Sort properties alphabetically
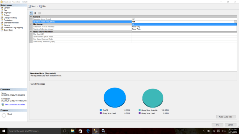239x134 pixels. tap(35, 13)
